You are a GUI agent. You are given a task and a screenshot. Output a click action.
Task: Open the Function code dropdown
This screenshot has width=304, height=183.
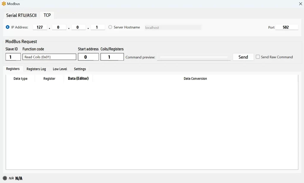tap(49, 57)
